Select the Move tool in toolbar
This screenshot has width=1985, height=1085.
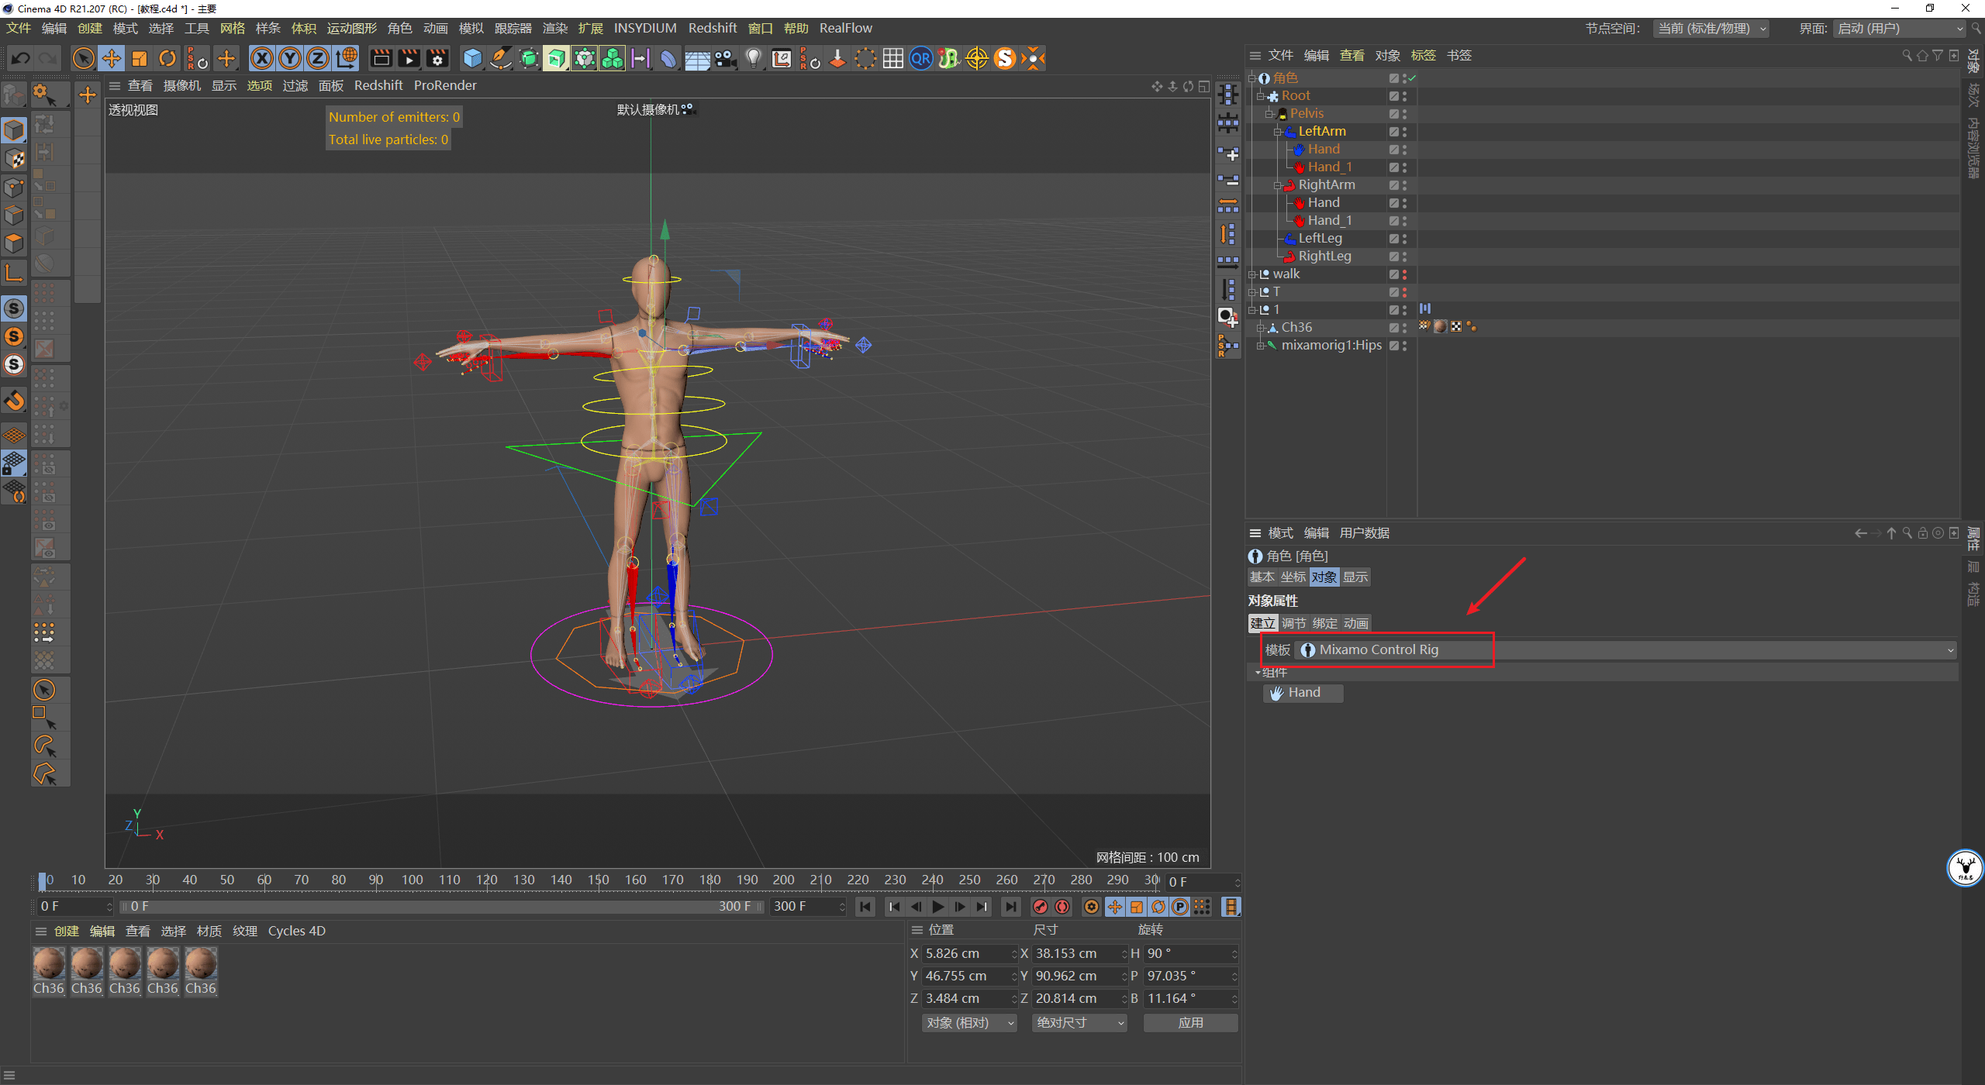[x=112, y=58]
